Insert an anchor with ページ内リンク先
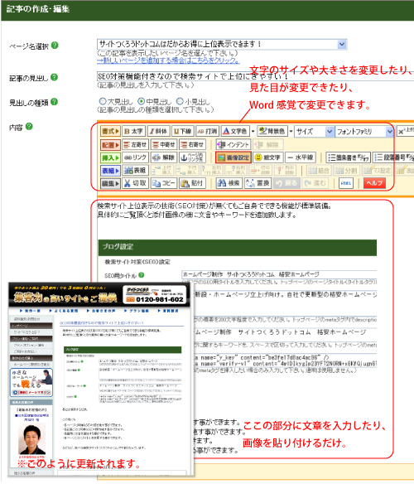 tap(192, 157)
